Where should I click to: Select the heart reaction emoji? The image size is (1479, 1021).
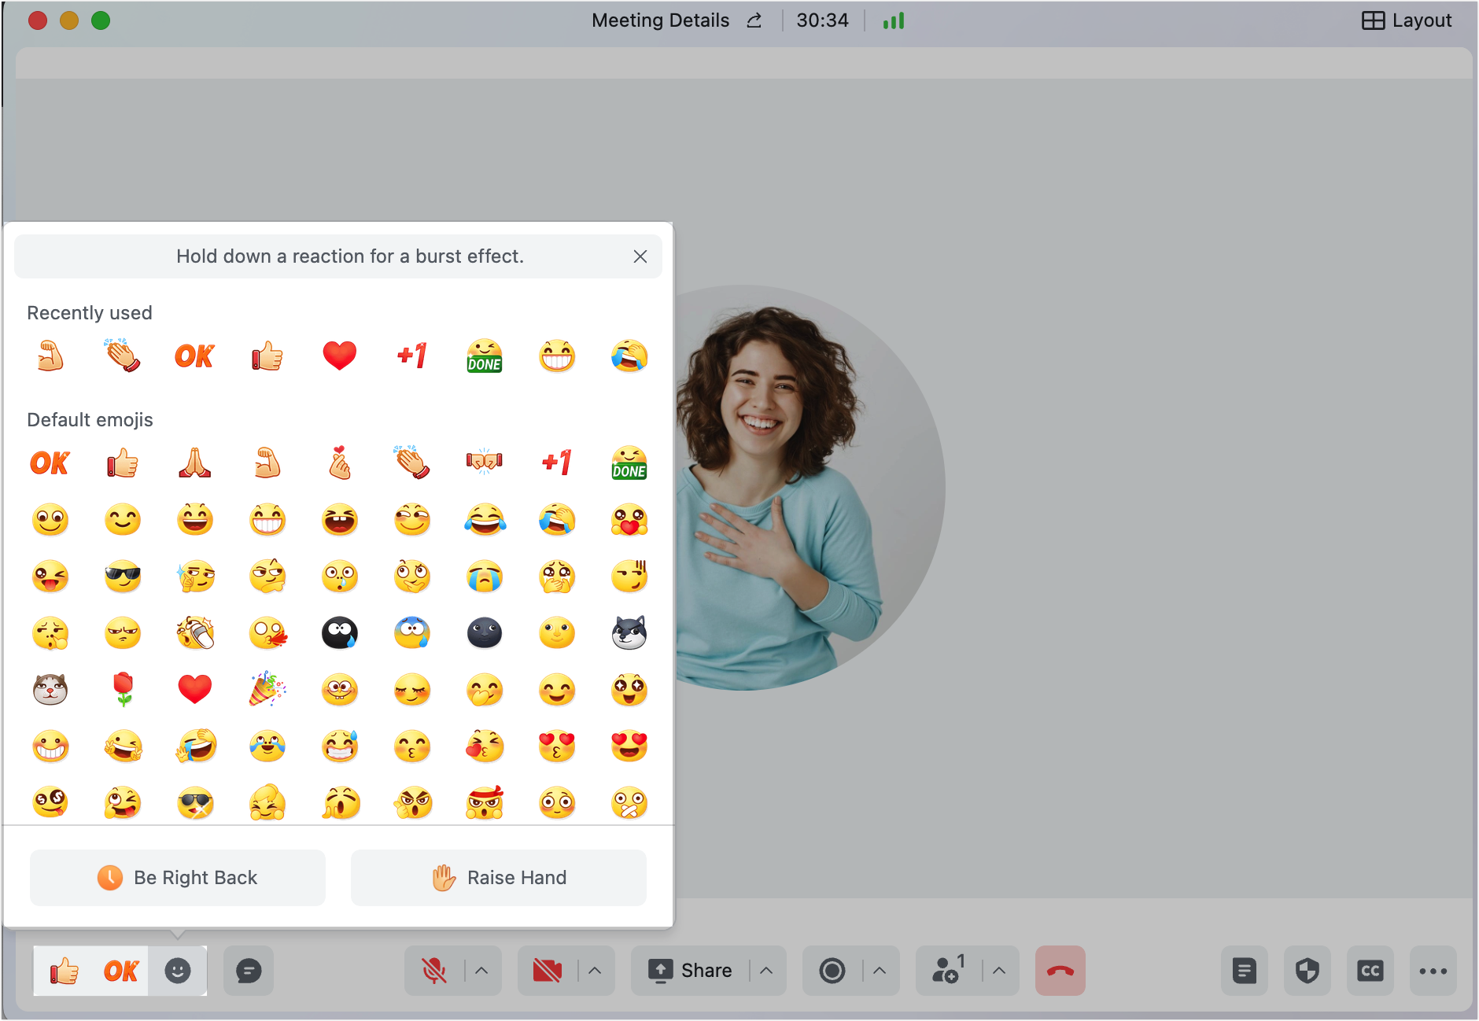pyautogui.click(x=339, y=356)
